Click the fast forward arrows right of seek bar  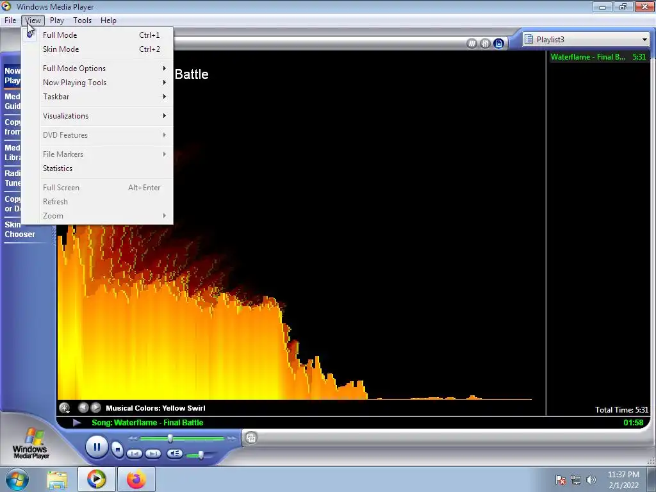[x=231, y=438]
